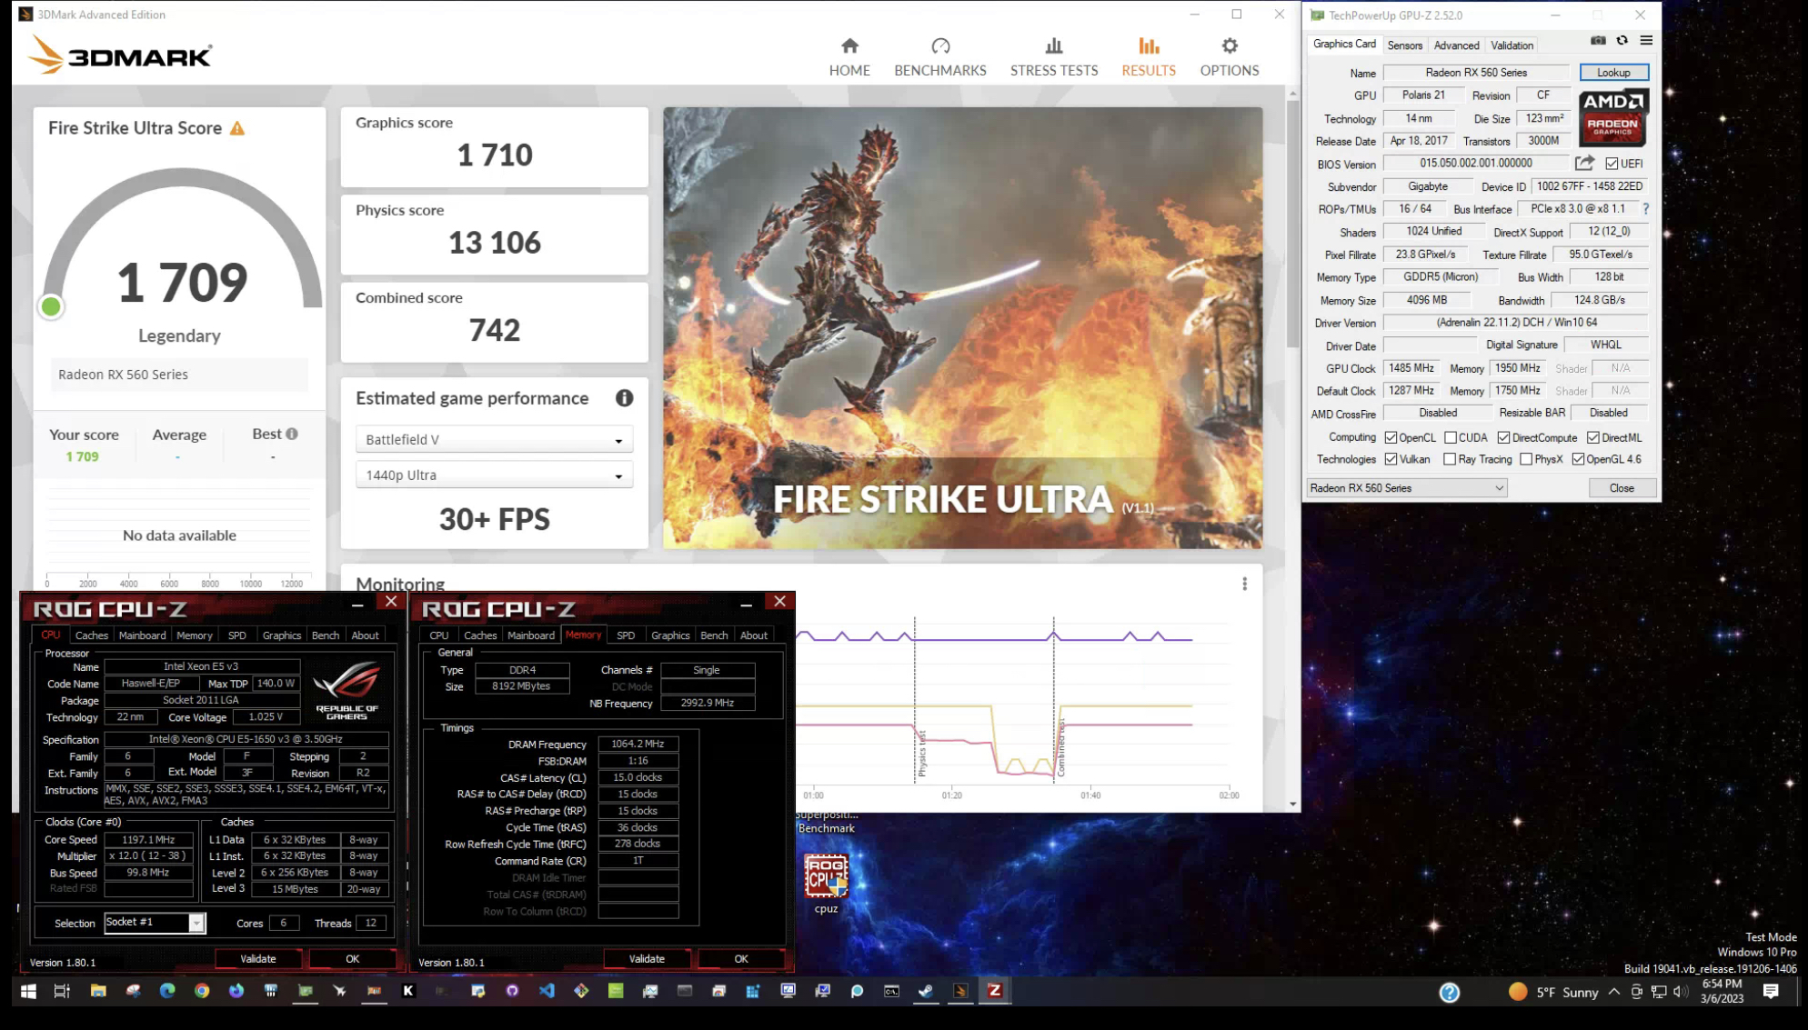
Task: Open the Results section in 3DMark
Action: point(1148,56)
